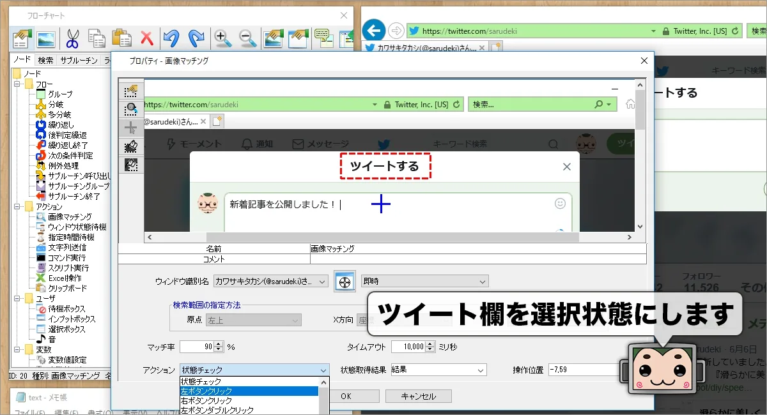The width and height of the screenshot is (767, 415).
Task: Click the first hand-over-list toolbar icon
Action: [x=22, y=39]
